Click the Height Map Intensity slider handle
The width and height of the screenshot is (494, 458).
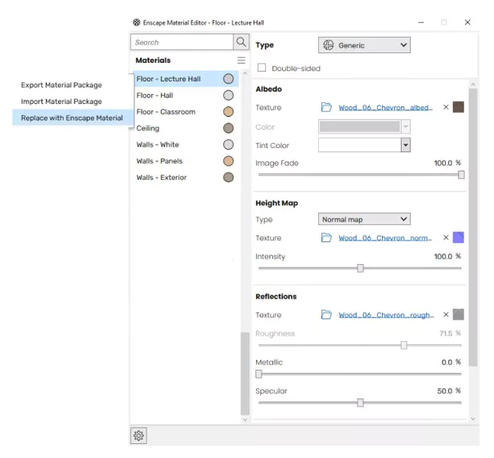[x=361, y=268]
